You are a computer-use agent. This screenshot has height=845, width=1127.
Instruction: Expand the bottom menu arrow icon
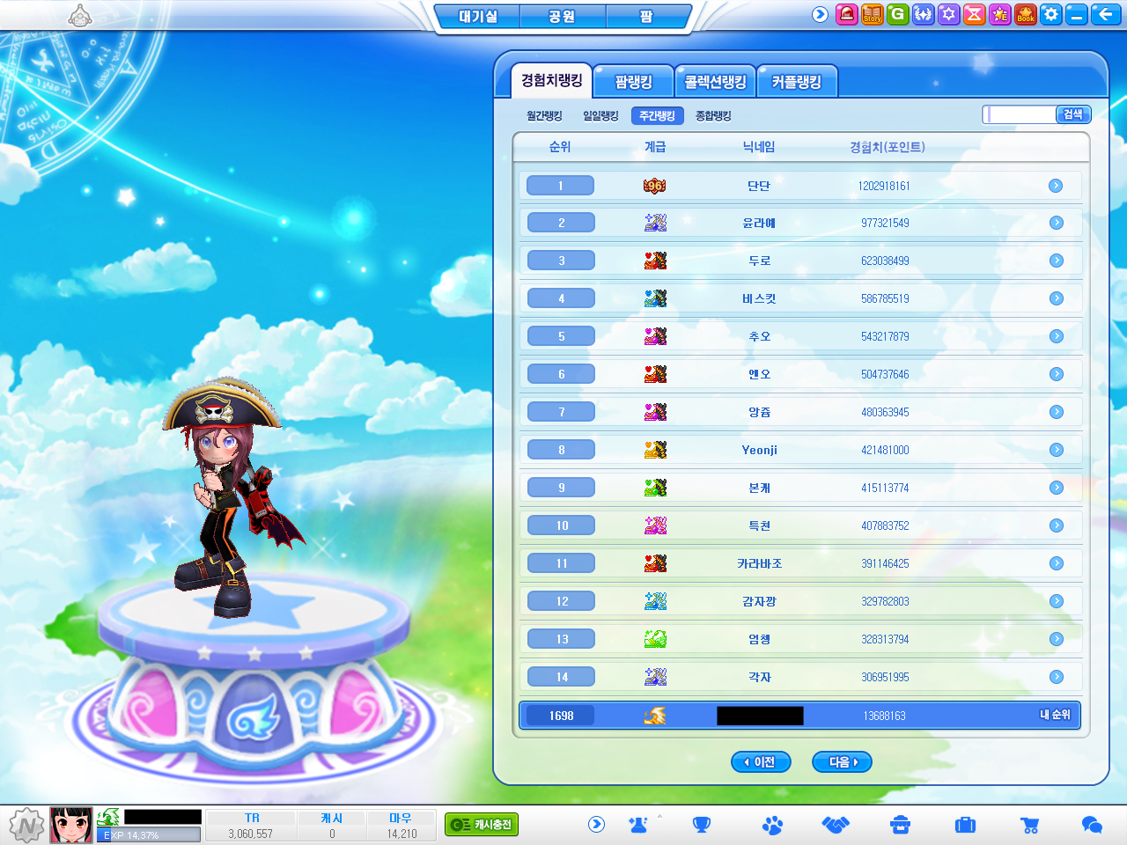pos(596,825)
